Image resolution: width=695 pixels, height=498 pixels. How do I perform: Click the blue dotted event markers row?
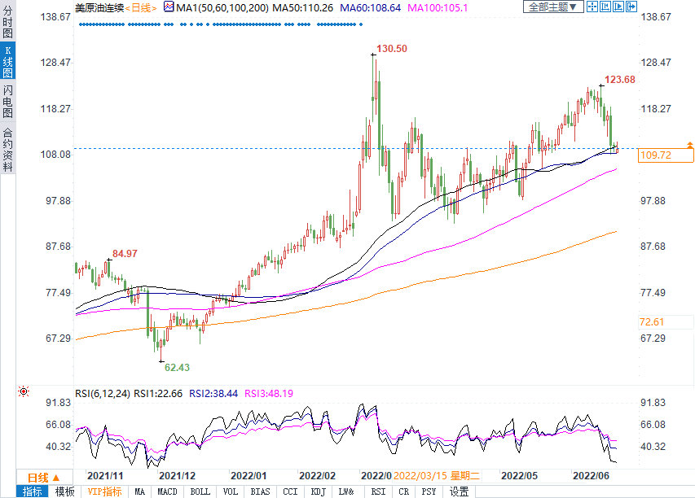coord(220,24)
